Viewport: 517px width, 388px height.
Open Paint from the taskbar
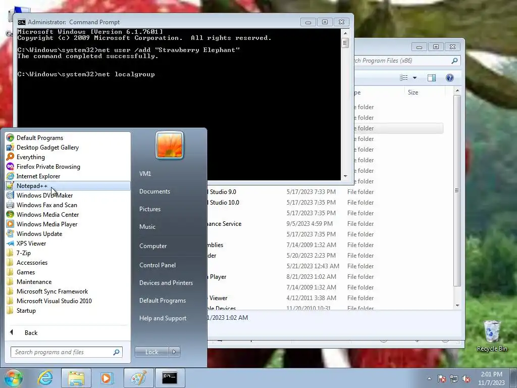(x=139, y=378)
